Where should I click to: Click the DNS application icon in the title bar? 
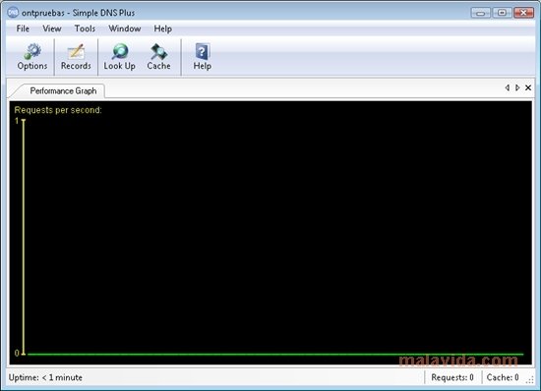(x=13, y=13)
